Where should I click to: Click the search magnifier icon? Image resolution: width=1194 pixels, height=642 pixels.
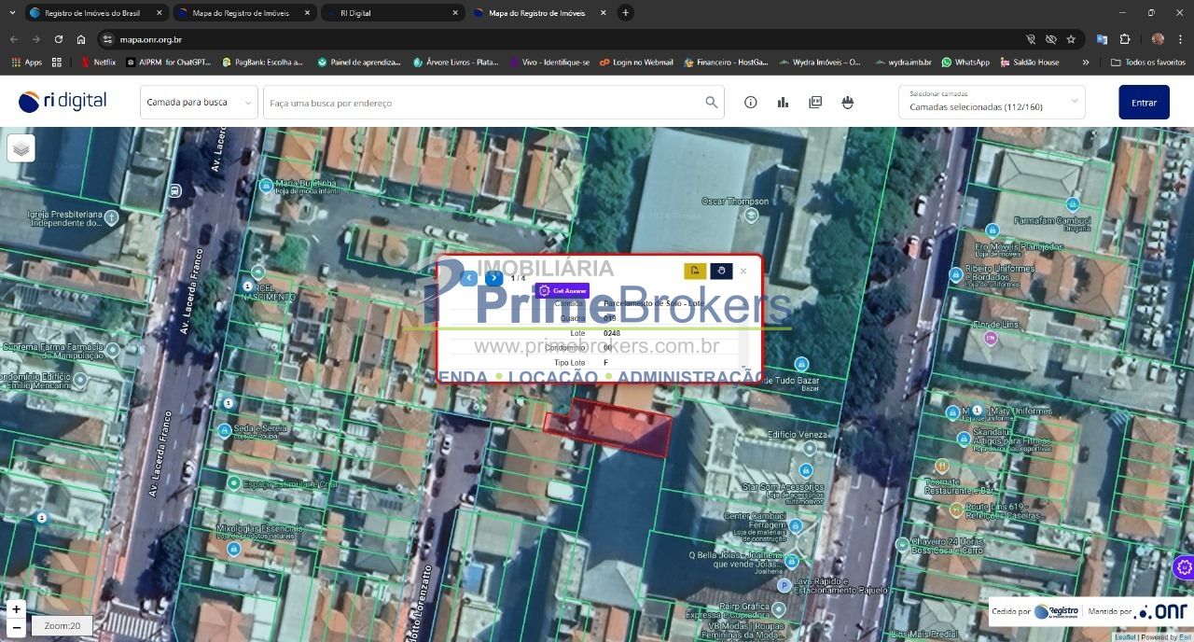coord(712,103)
